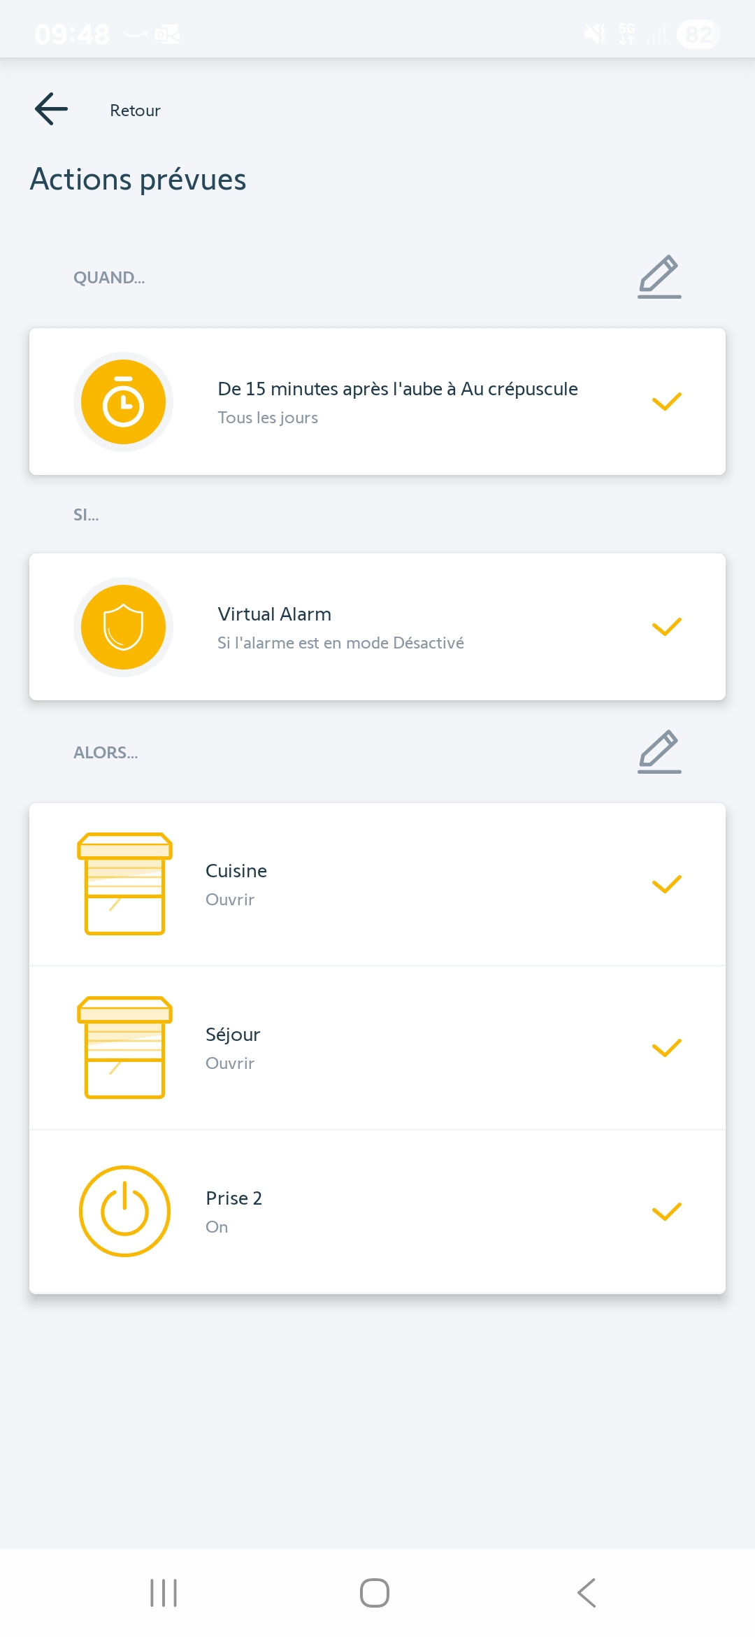Tap the Prise 2 power icon
Screen dimensions: 755x1637
point(124,1211)
